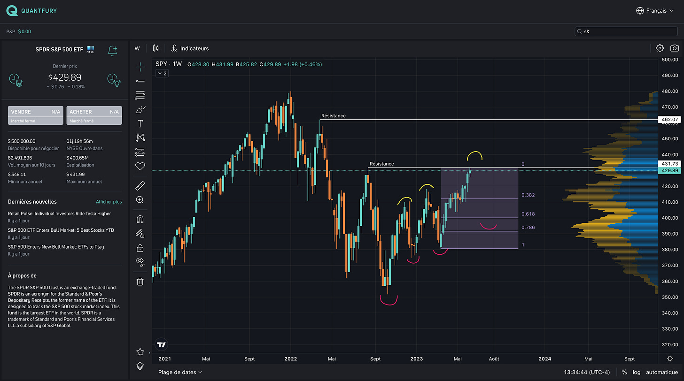Take a chart snapshot with the camera icon
This screenshot has width=684, height=381.
tap(675, 48)
